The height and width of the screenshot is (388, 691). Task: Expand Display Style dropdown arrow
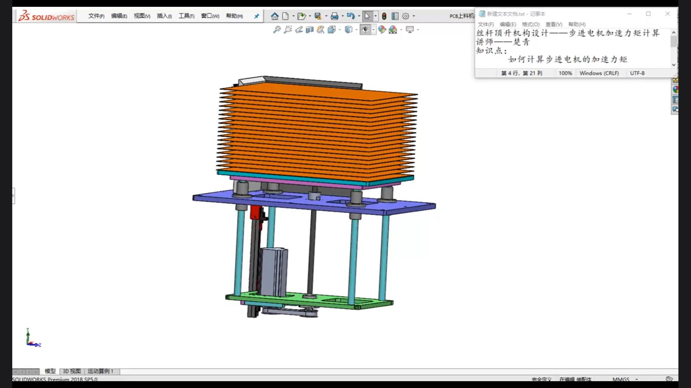pyautogui.click(x=357, y=30)
